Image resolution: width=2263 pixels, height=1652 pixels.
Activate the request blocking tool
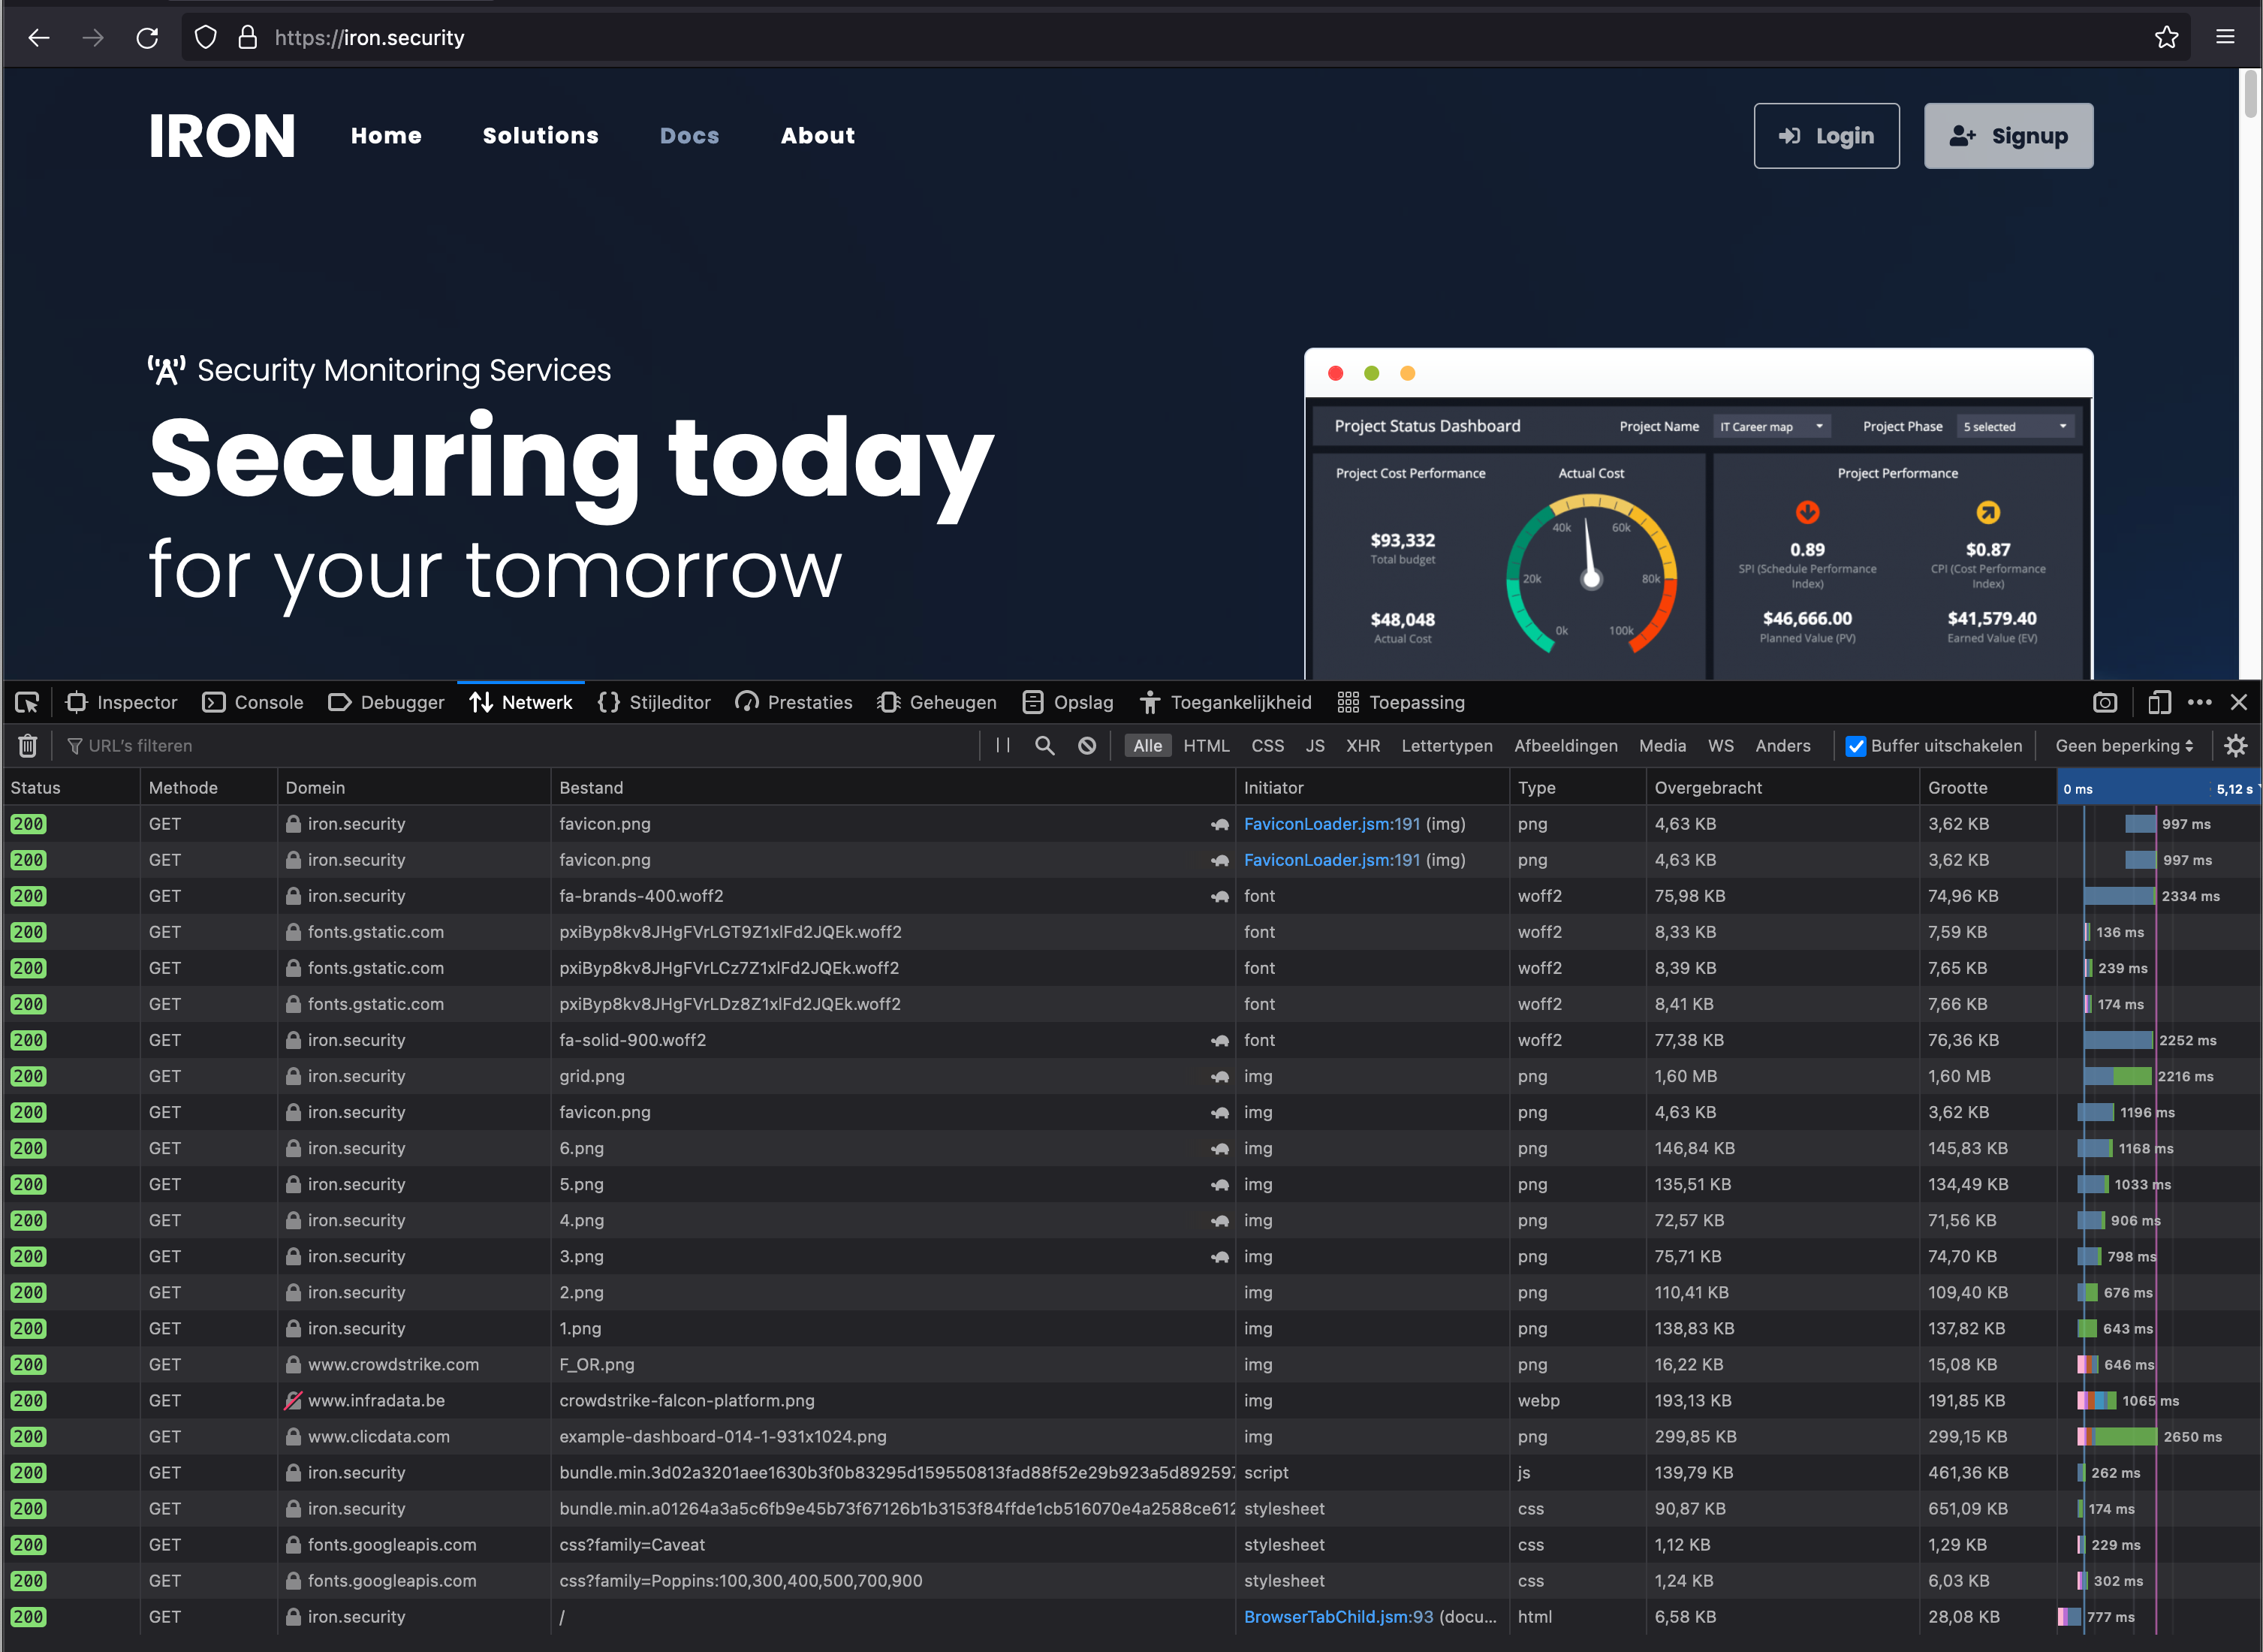pos(1087,745)
